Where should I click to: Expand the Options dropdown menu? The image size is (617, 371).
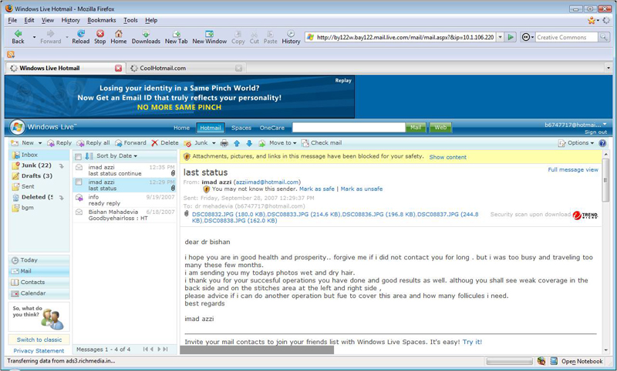coord(576,143)
